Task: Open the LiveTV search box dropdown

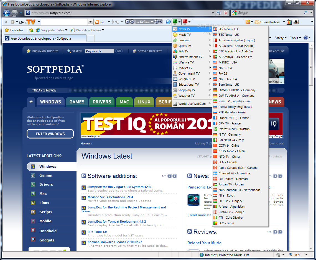Action: [90, 22]
